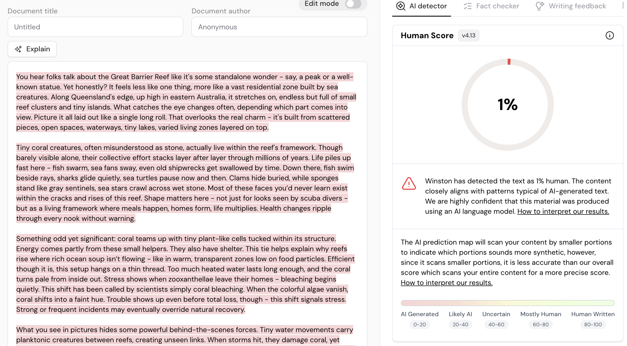Click the 80-100 Human Written range pill
Image resolution: width=627 pixels, height=346 pixels.
593,325
